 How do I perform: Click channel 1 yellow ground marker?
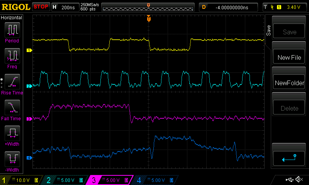29,50
